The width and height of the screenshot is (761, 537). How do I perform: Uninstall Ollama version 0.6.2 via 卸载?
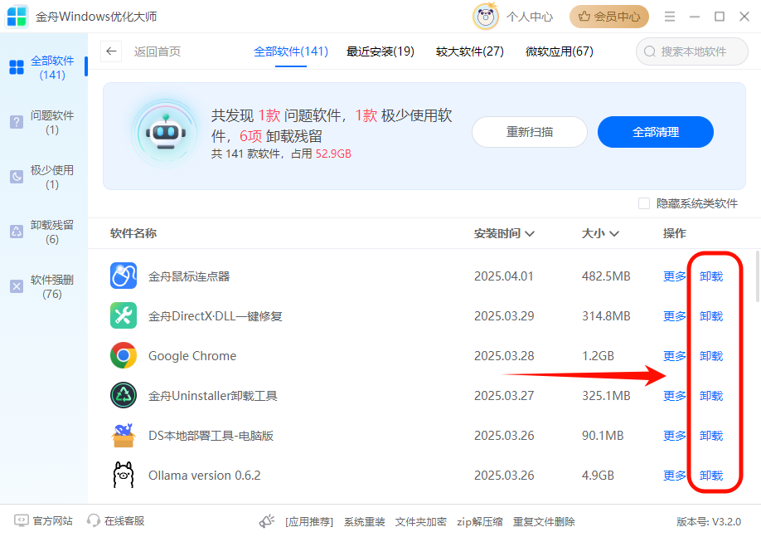[x=711, y=476]
